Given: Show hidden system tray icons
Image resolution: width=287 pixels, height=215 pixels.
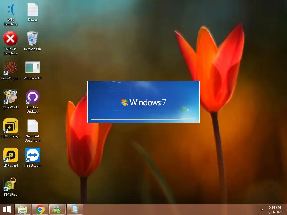Looking at the screenshot, I should (262, 210).
